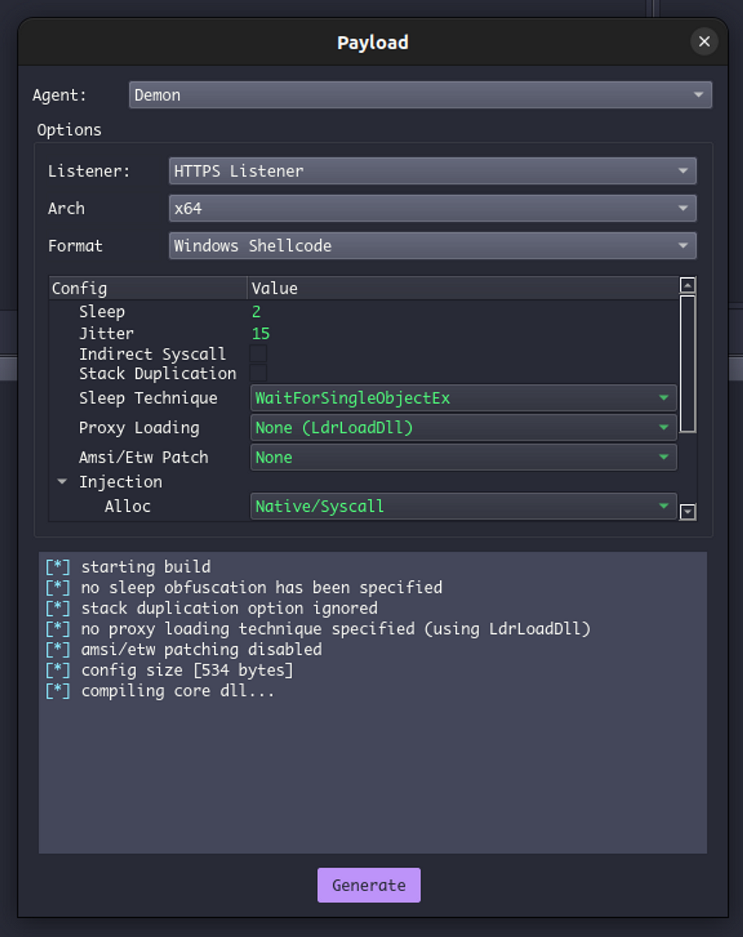Collapse the Injection config section
The image size is (743, 937).
[x=61, y=481]
